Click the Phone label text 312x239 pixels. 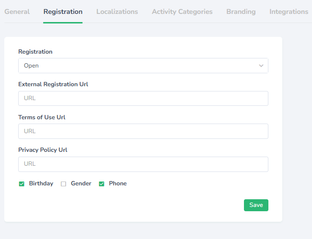point(118,183)
